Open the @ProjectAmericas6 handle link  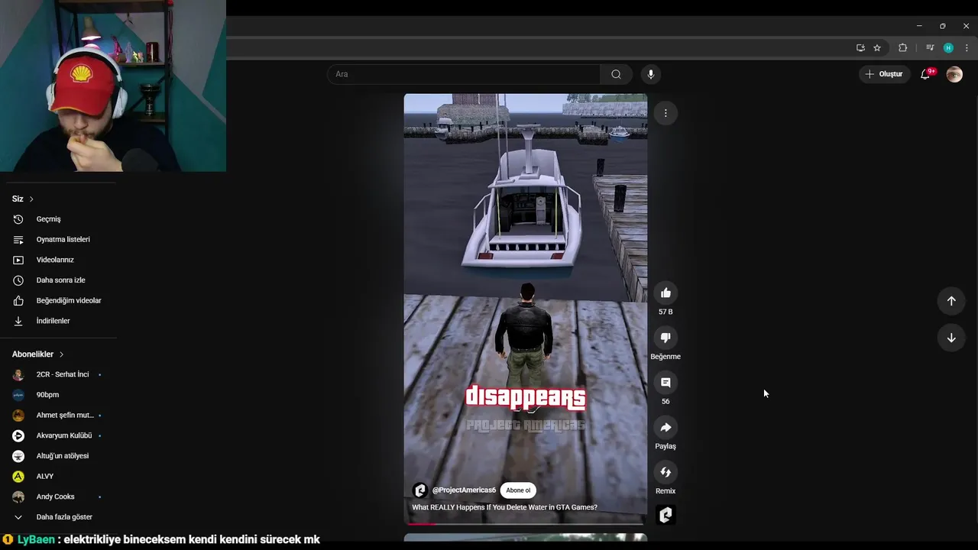pos(464,490)
